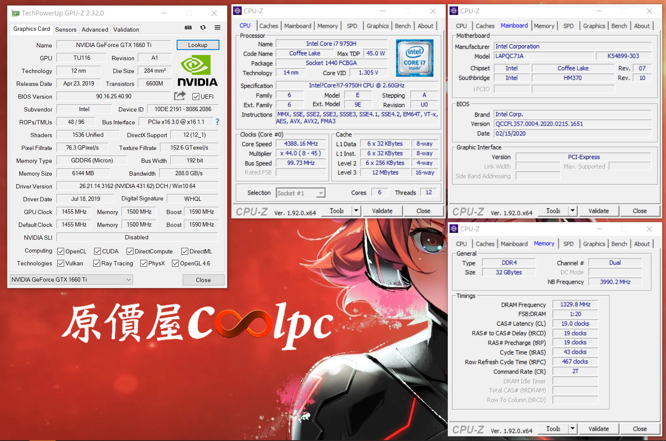This screenshot has height=441, width=666.
Task: Click the GPU Name field NVIDIA GeForce GTX 1660 Ti
Action: pos(114,45)
